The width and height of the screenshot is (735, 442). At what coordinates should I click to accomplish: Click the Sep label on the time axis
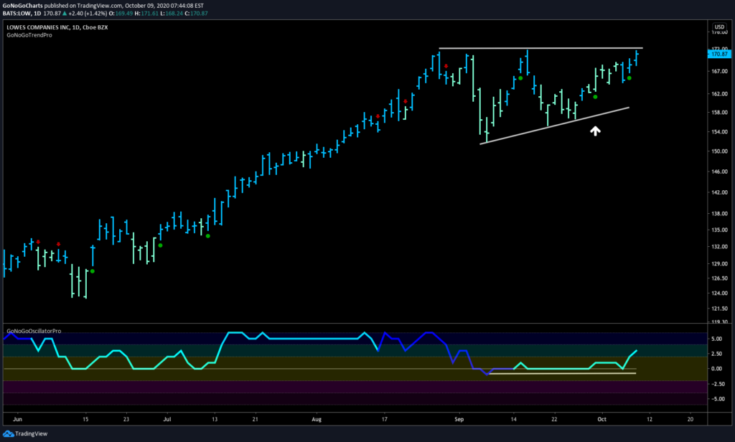click(x=459, y=419)
